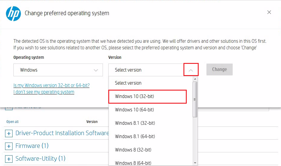The width and height of the screenshot is (281, 166).
Task: Click the version list scrollbar up arrow
Action: point(195,79)
